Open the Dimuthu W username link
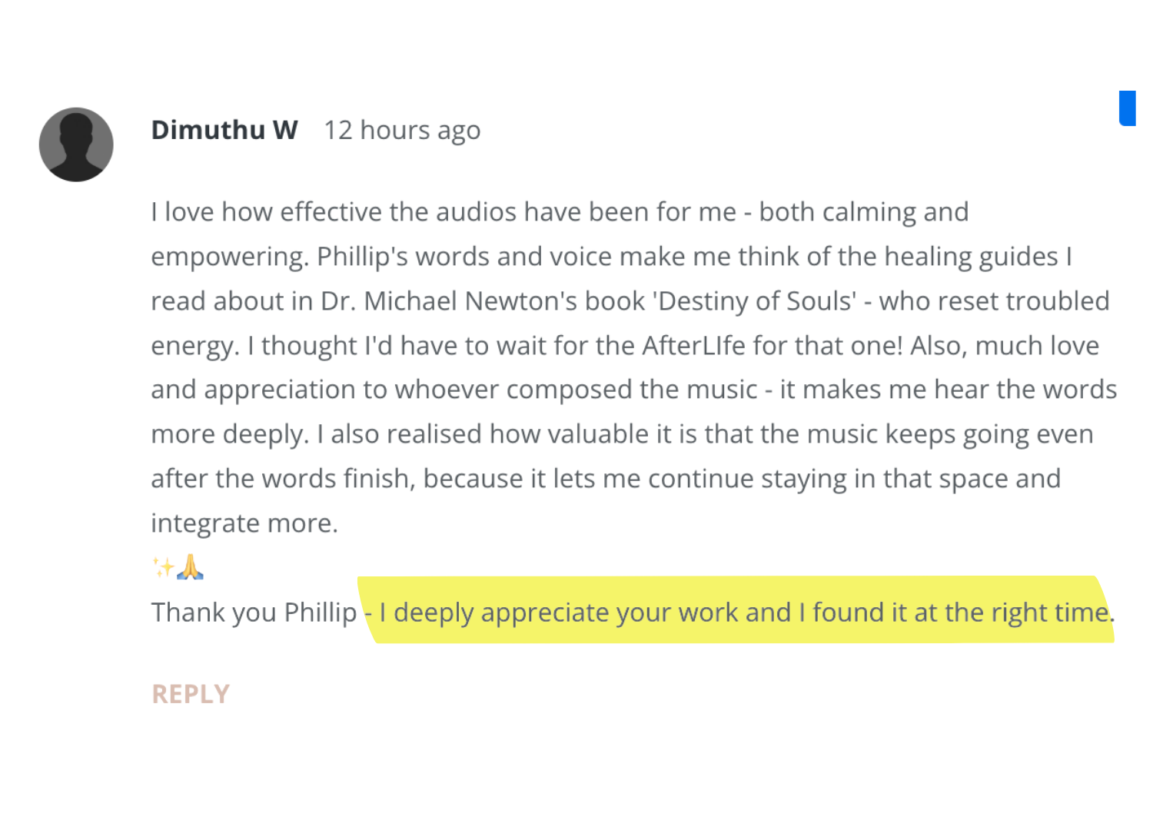Image resolution: width=1153 pixels, height=830 pixels. (x=224, y=130)
